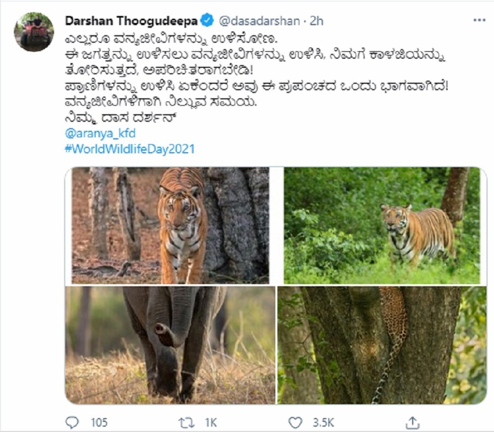Click the blue verified badge
Viewport: 494px width, 432px height.
point(207,20)
